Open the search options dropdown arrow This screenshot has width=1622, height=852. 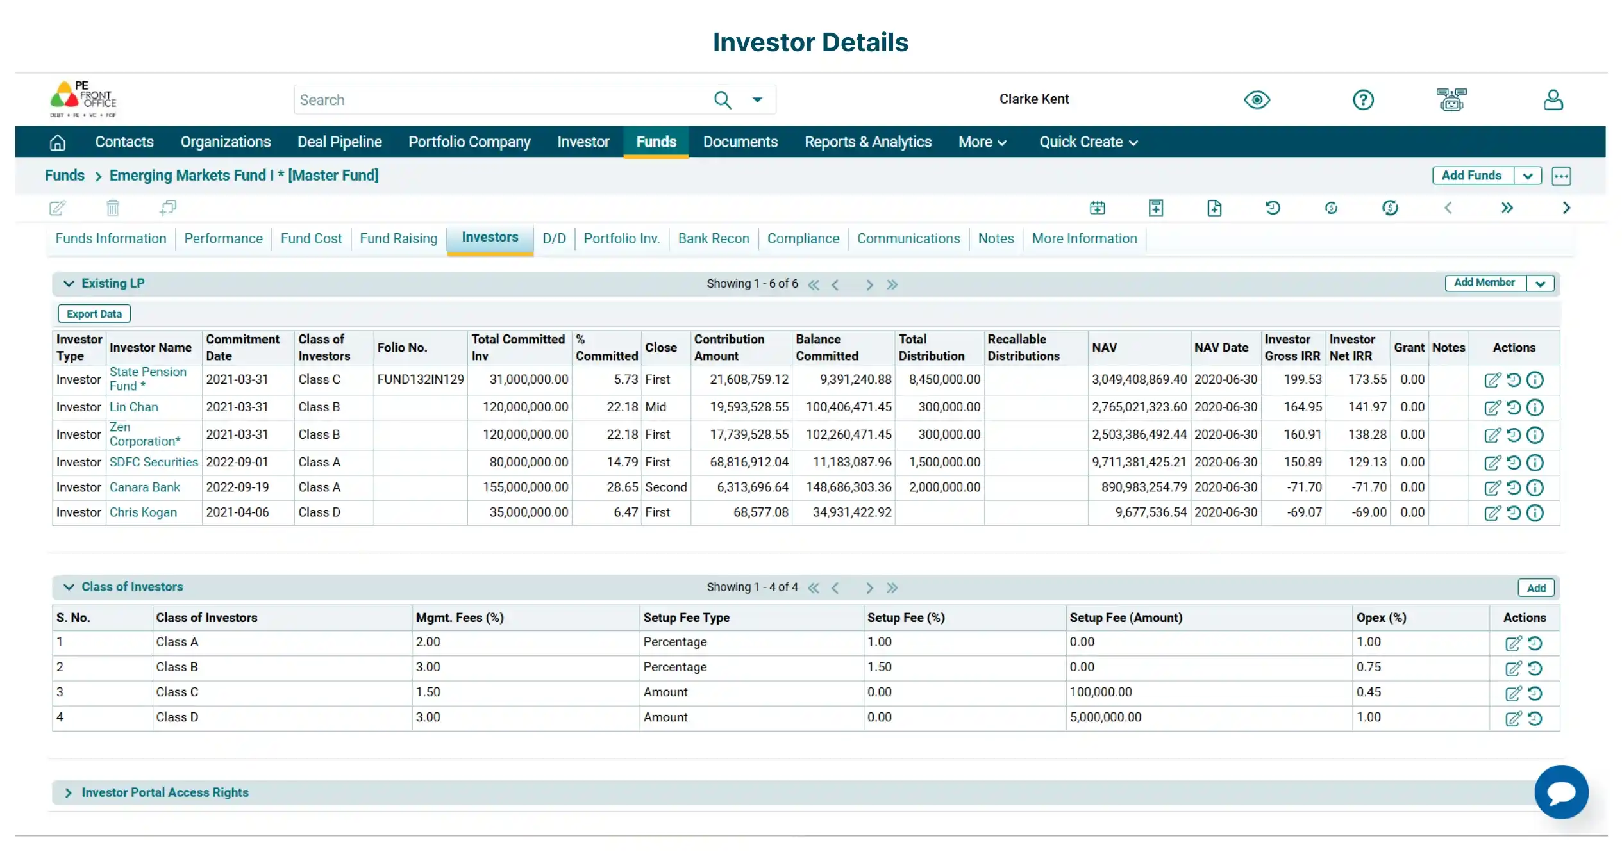[757, 100]
